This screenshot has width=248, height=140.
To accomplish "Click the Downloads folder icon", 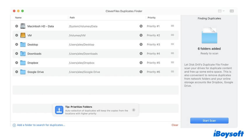I will (23, 54).
